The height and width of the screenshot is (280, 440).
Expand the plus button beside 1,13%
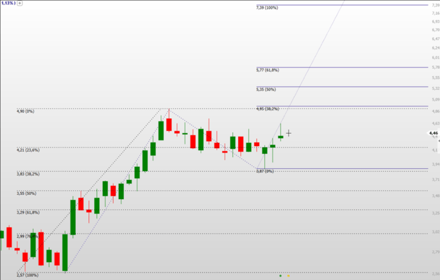(x=20, y=3)
